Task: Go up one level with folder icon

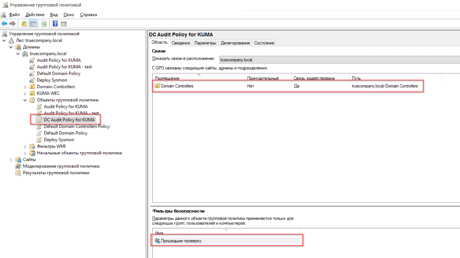Action: [x=24, y=24]
